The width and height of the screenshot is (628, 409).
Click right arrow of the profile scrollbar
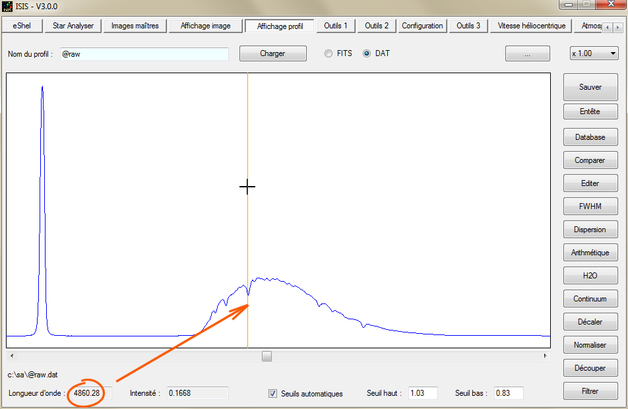(x=546, y=356)
